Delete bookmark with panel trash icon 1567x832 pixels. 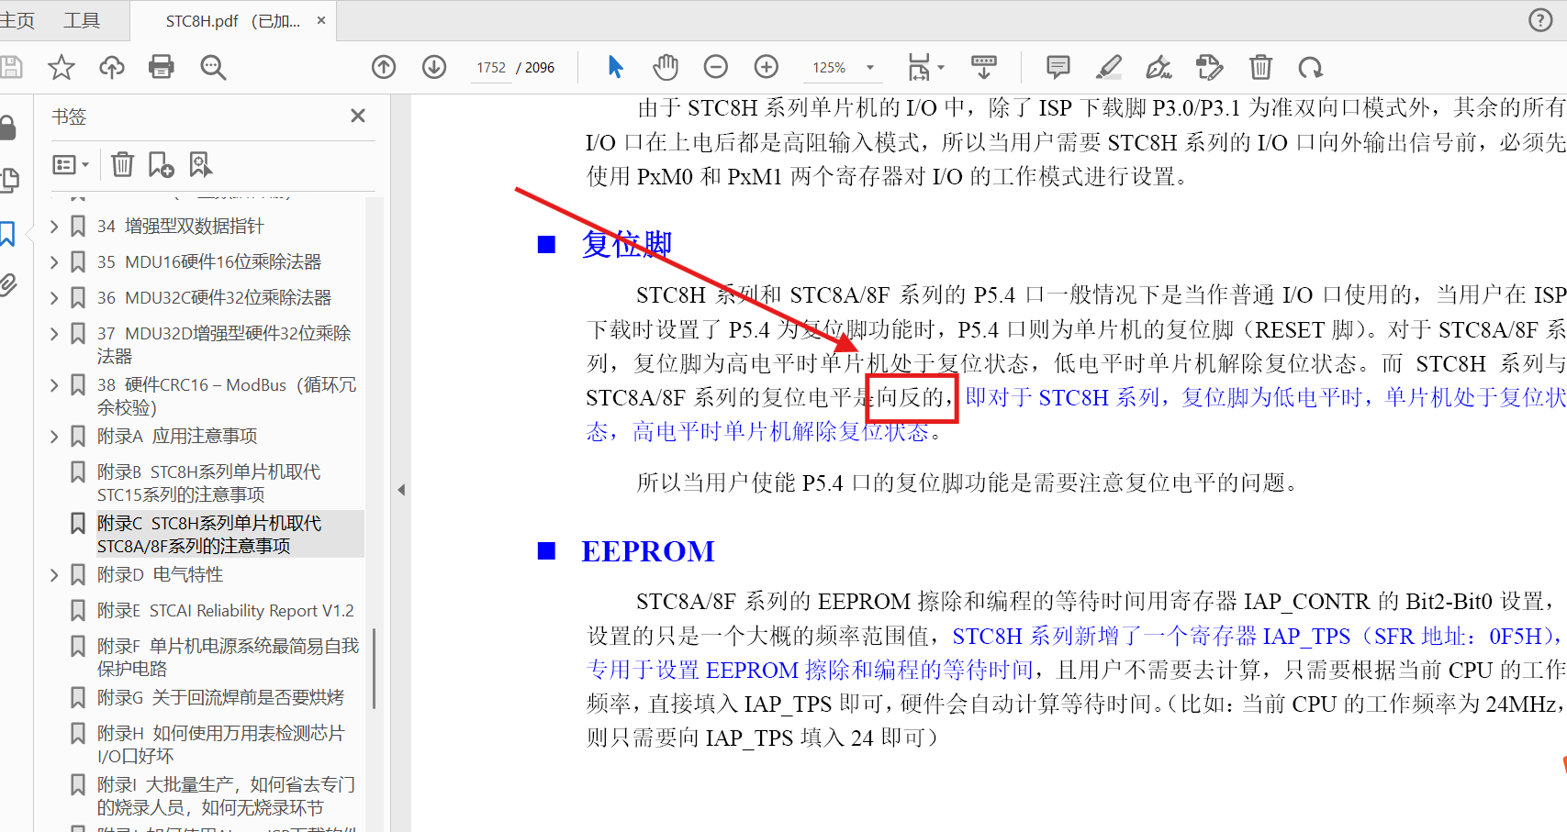122,164
